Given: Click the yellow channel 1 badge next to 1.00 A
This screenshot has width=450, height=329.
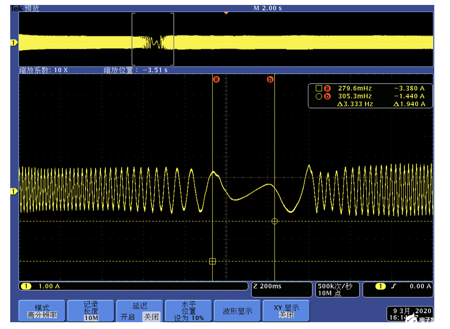Looking at the screenshot, I should pyautogui.click(x=26, y=286).
